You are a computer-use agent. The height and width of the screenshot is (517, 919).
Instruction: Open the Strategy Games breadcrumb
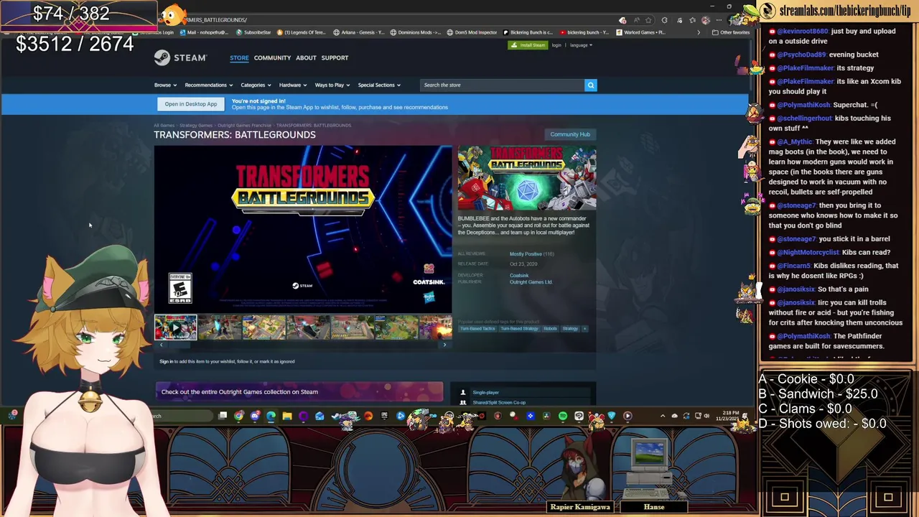click(195, 126)
